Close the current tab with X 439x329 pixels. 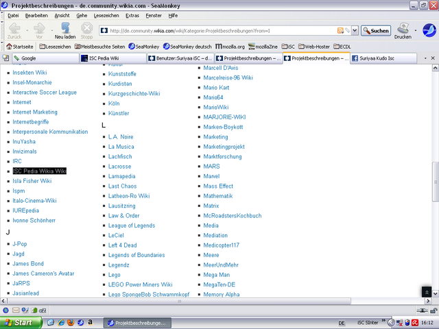tap(433, 58)
